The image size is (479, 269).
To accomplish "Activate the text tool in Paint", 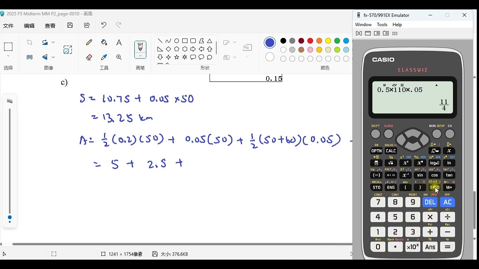I will coord(119,43).
